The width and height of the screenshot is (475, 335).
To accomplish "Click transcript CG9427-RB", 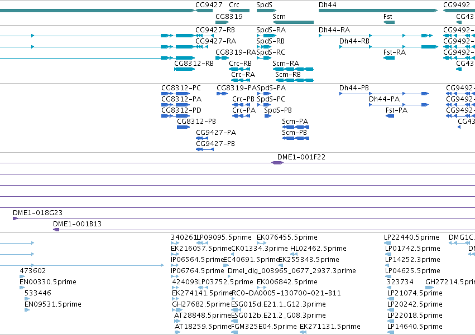I will pyautogui.click(x=204, y=36).
